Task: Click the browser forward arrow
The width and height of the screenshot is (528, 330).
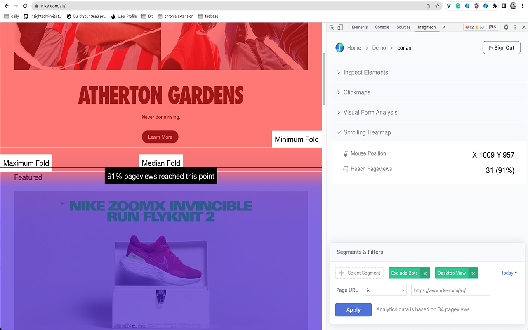Action: [x=16, y=6]
